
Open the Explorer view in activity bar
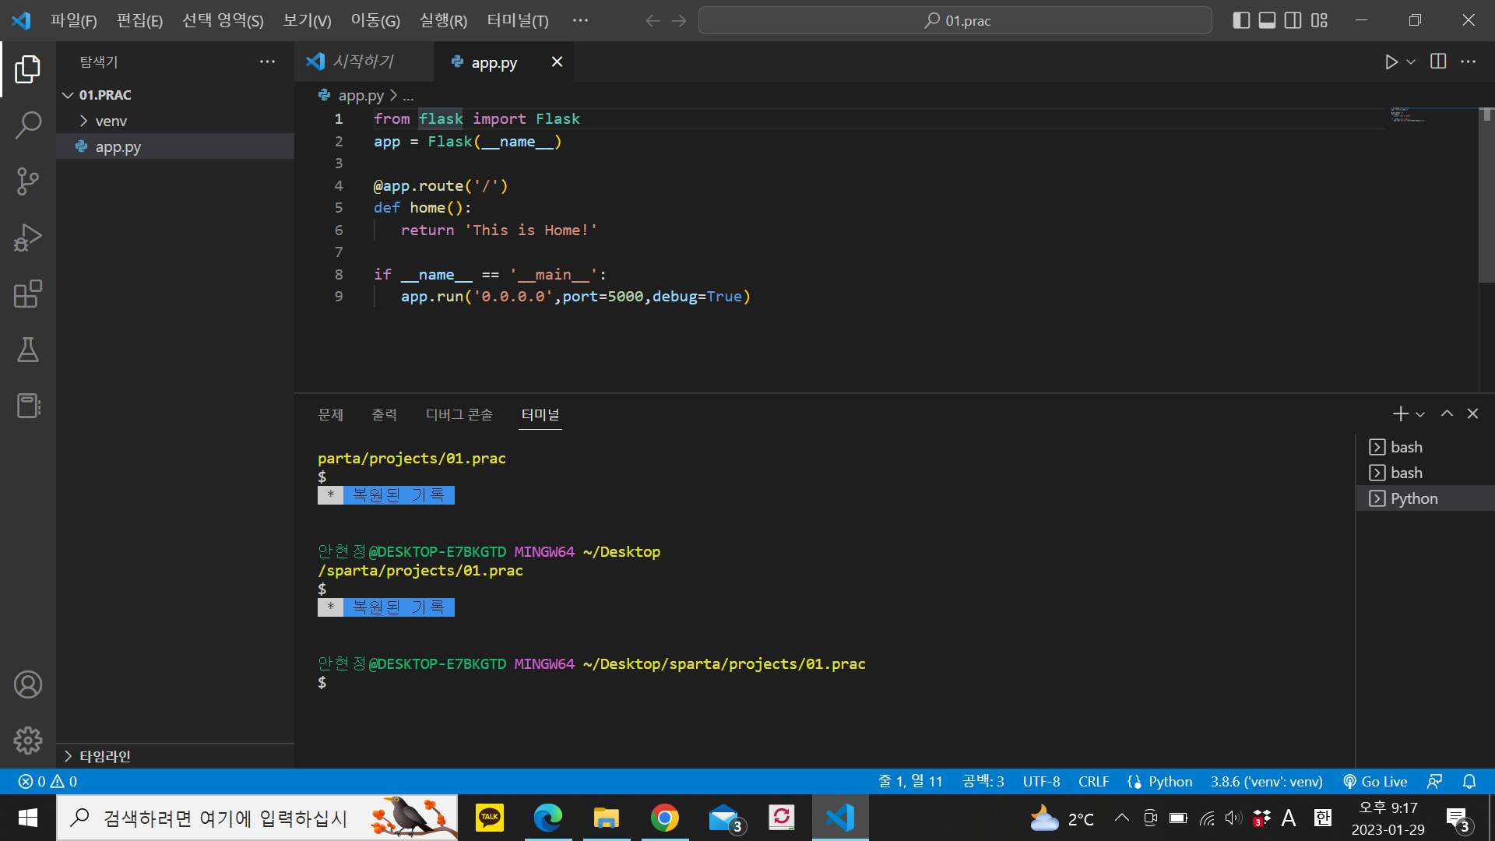click(x=28, y=69)
